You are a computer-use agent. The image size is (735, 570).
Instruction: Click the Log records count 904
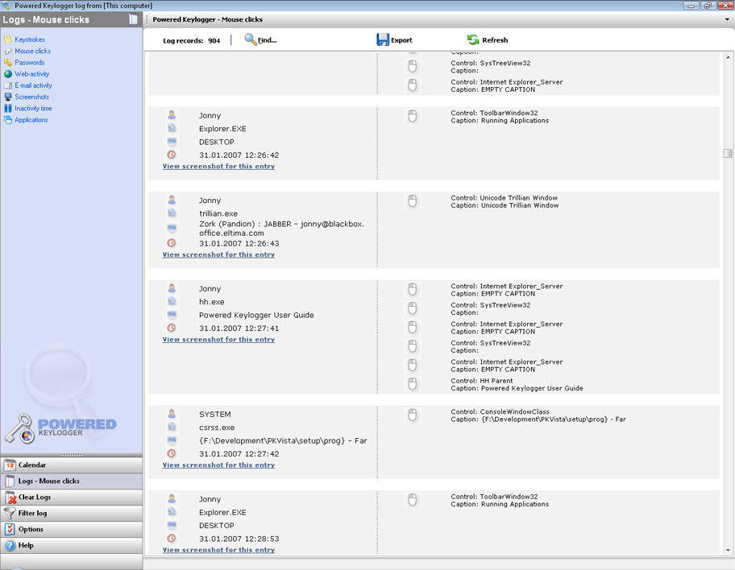pyautogui.click(x=214, y=41)
